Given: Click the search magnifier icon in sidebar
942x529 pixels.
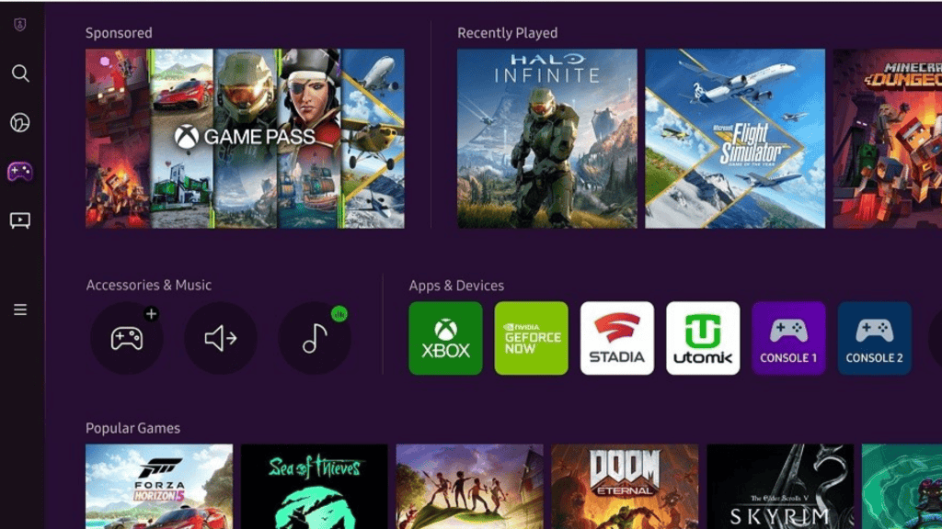Looking at the screenshot, I should point(20,73).
